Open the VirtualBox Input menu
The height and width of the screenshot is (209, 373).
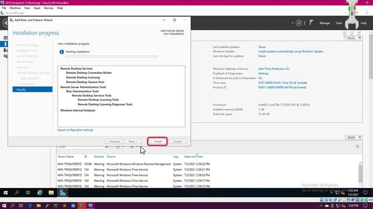click(37, 8)
